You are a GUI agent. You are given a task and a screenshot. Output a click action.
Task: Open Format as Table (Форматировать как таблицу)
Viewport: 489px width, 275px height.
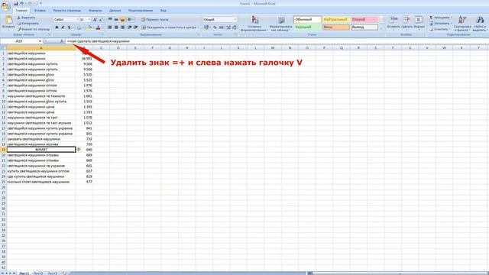(x=281, y=24)
